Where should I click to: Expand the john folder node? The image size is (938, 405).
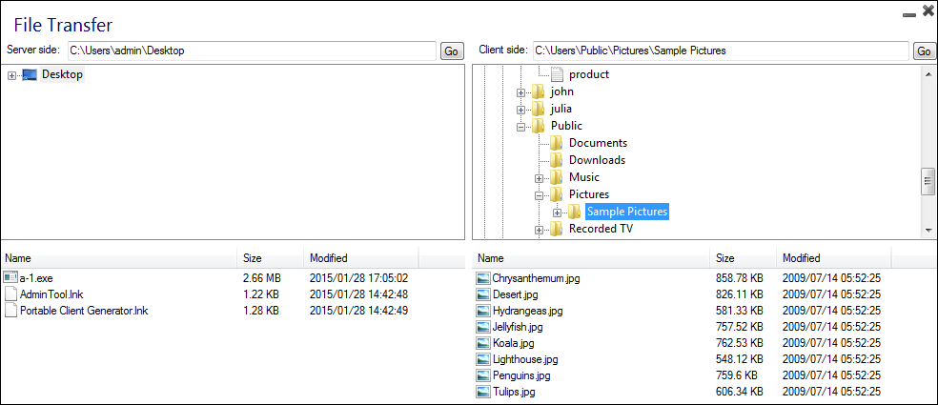click(x=521, y=92)
